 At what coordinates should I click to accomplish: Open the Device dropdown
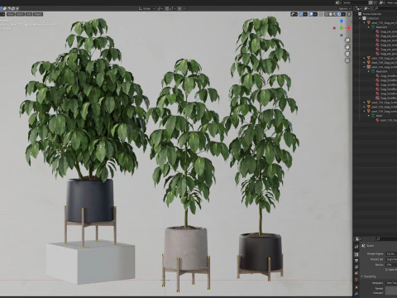pos(391,265)
